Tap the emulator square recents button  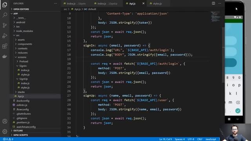point(229,119)
